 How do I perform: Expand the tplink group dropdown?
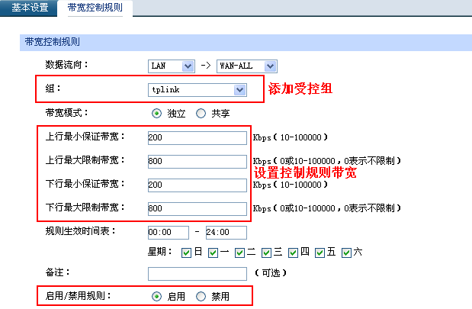[197, 90]
